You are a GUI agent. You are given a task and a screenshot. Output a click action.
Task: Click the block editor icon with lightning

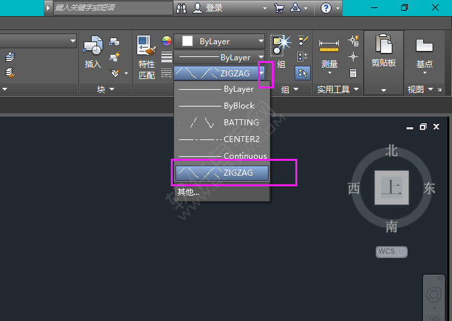[x=115, y=57]
